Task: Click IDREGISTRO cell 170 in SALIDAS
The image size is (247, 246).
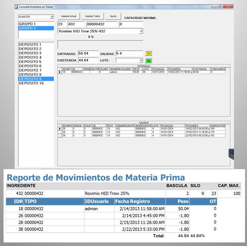Action: tap(218, 132)
